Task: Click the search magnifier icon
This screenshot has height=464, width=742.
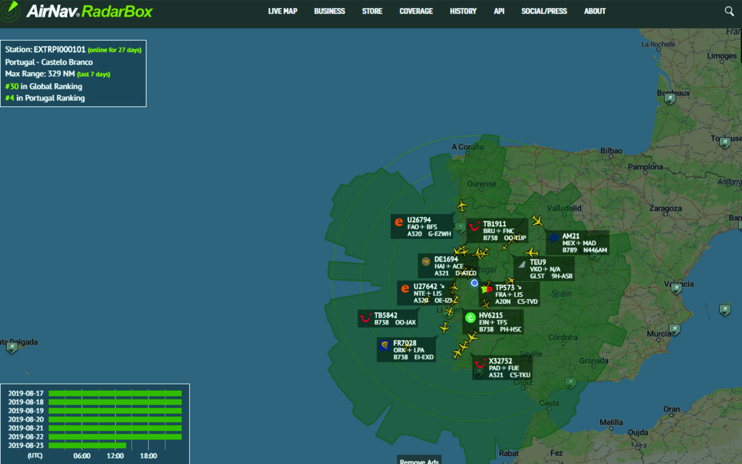Action: [729, 11]
